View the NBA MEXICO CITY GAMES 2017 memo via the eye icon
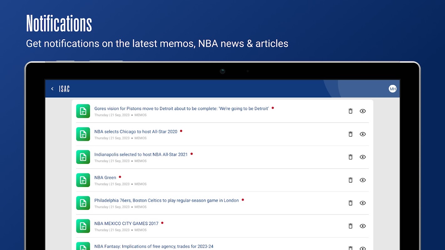Image resolution: width=445 pixels, height=250 pixels. point(363,226)
